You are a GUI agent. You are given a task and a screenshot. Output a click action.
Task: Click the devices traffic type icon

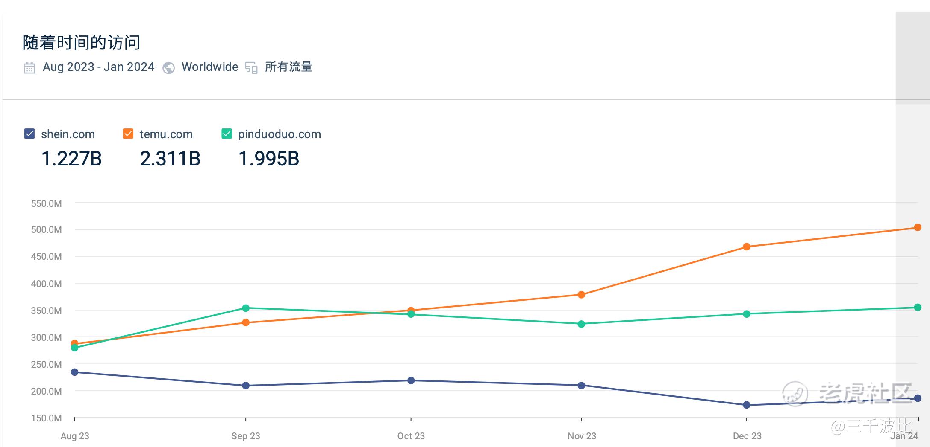click(251, 68)
